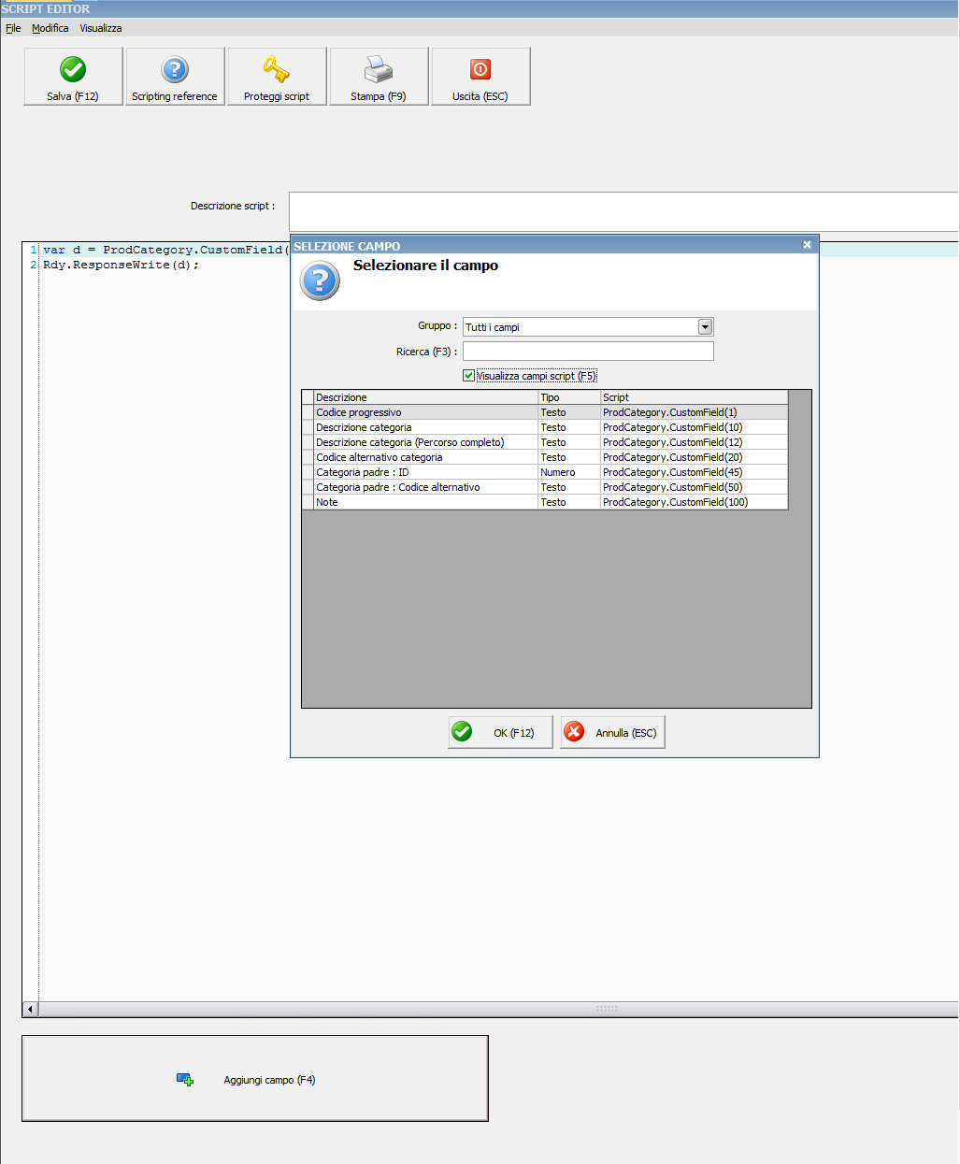The image size is (960, 1164).
Task: Select the Categoria padre : ID row
Action: (545, 472)
